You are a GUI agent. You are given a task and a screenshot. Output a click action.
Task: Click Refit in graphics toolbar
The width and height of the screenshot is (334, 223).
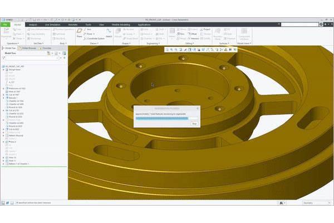click(167, 50)
